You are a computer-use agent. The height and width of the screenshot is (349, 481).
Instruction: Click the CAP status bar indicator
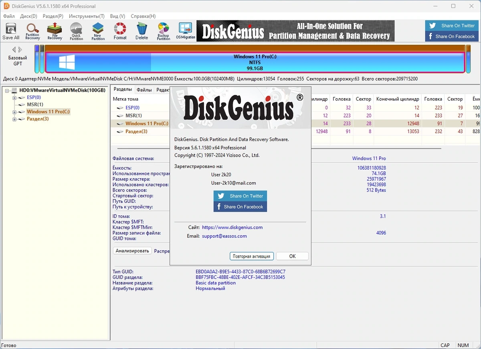point(445,345)
